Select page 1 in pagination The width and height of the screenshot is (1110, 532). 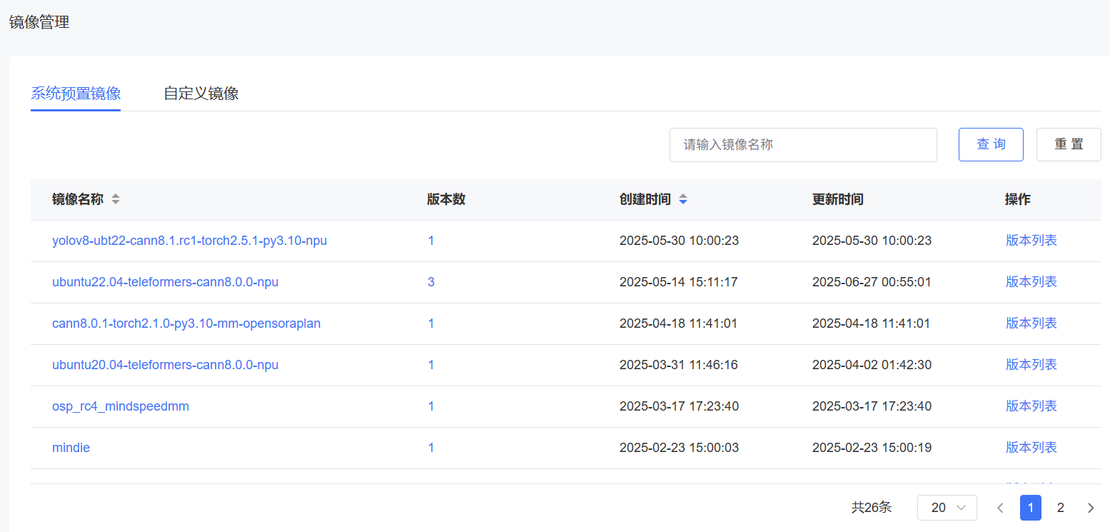(x=1030, y=508)
